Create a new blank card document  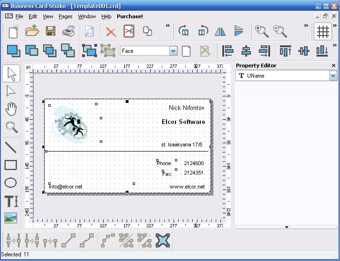(14, 31)
